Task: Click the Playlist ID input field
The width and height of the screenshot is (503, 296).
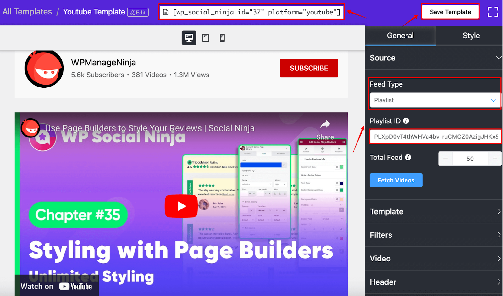Action: point(435,137)
